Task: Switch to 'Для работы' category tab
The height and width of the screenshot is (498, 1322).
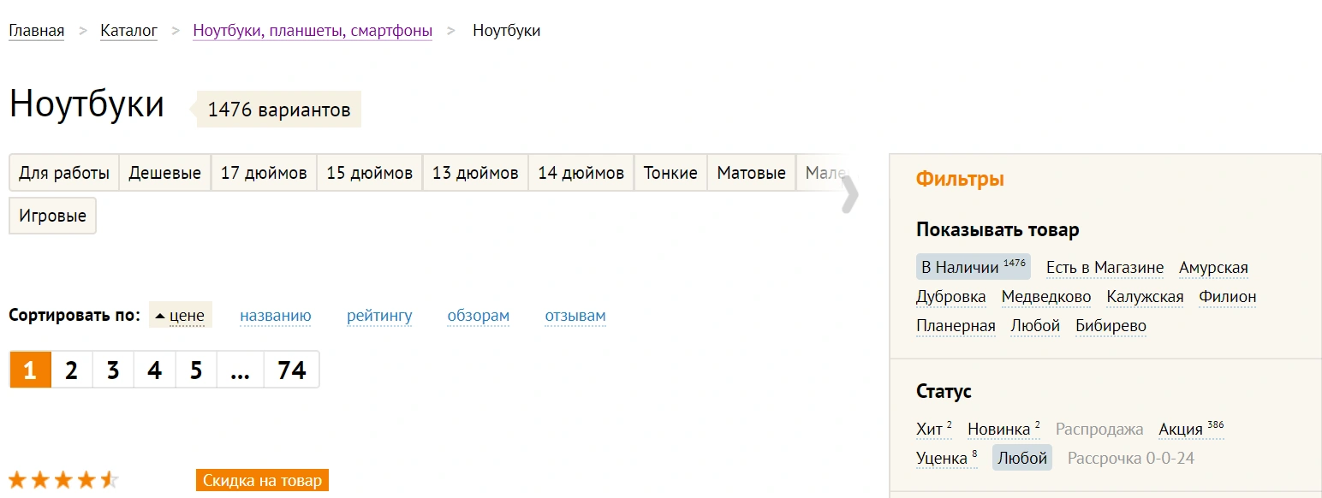Action: coord(64,173)
